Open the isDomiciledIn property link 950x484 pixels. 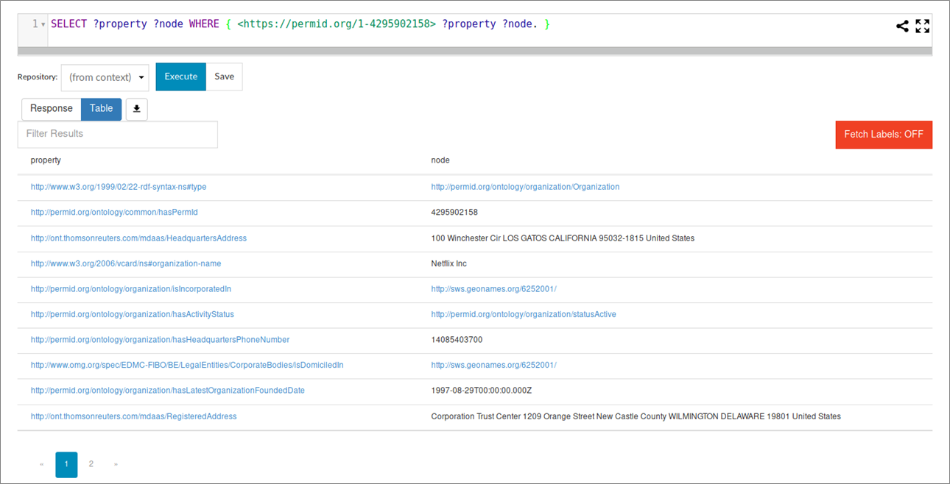pos(187,365)
